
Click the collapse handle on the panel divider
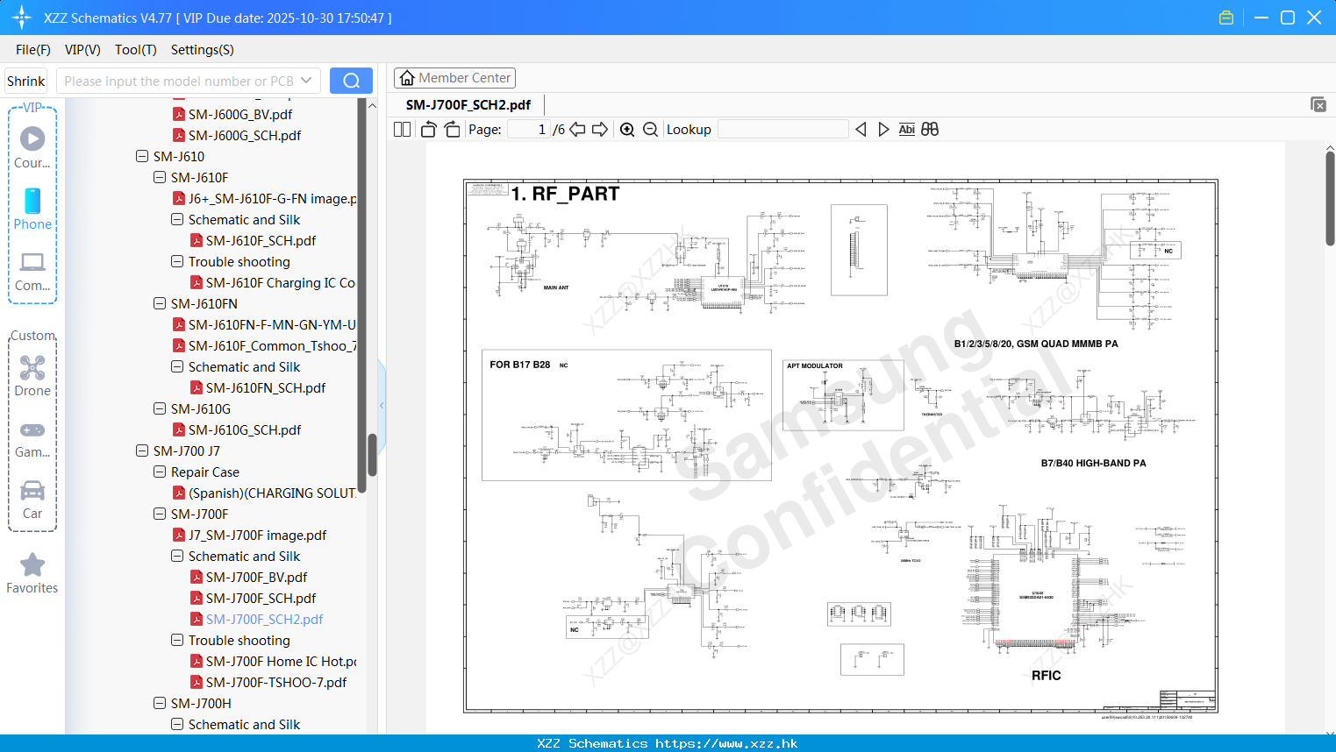pyautogui.click(x=382, y=405)
